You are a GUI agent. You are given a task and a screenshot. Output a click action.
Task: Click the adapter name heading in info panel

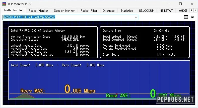[x=38, y=31]
